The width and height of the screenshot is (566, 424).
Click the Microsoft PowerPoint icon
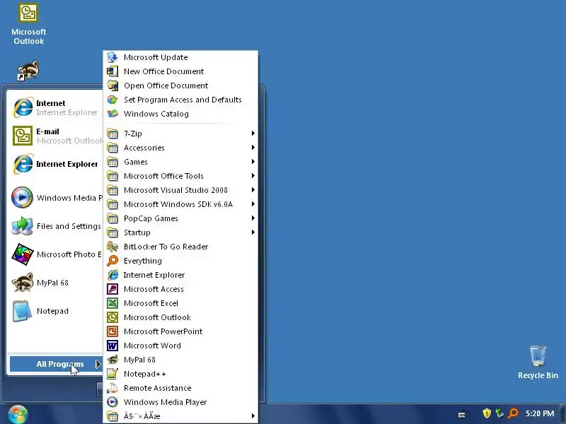pos(112,331)
